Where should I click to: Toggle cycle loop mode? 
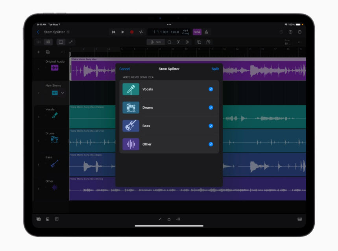[141, 32]
